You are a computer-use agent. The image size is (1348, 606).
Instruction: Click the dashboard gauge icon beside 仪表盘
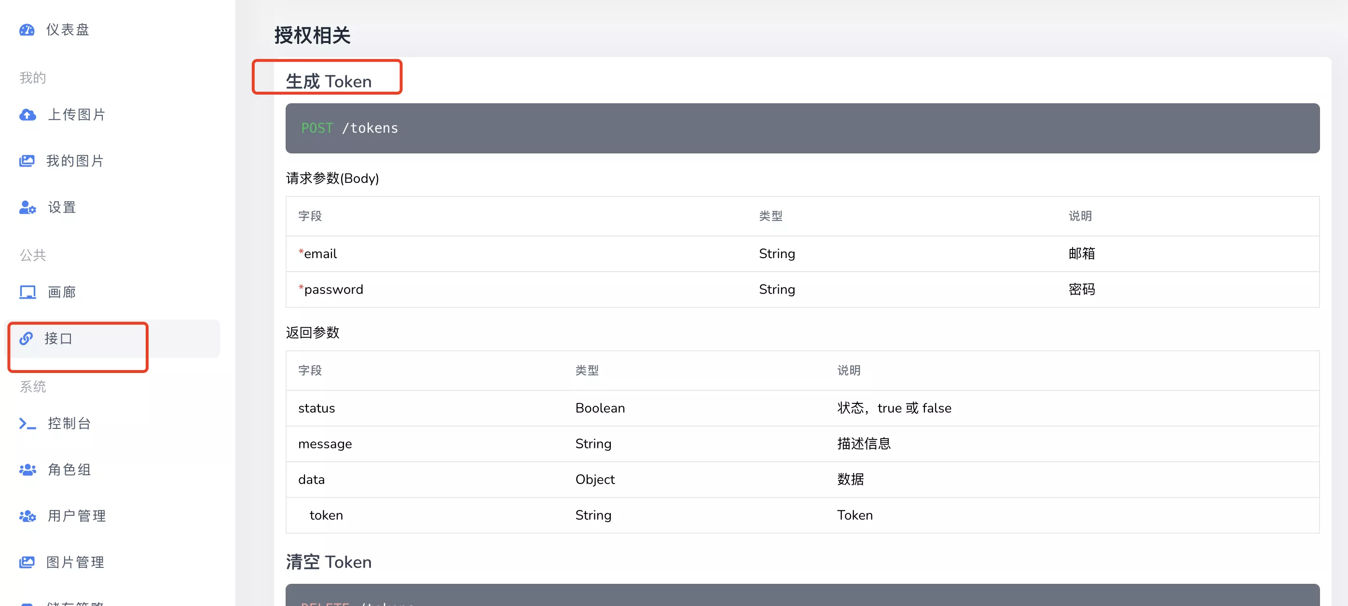pyautogui.click(x=27, y=30)
